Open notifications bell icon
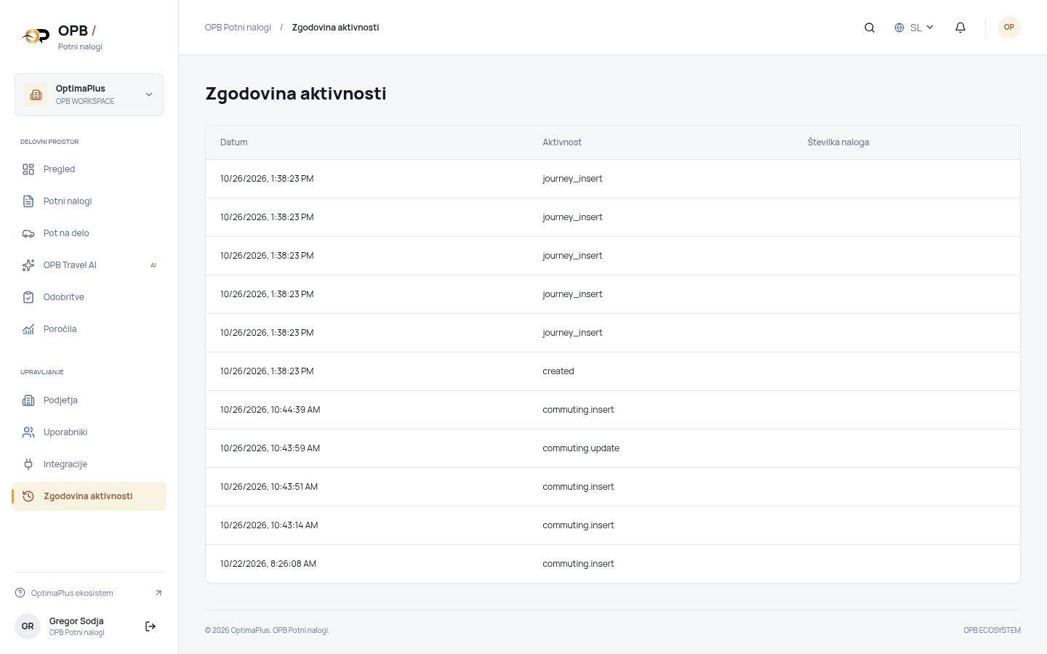1047x654 pixels. [x=960, y=28]
